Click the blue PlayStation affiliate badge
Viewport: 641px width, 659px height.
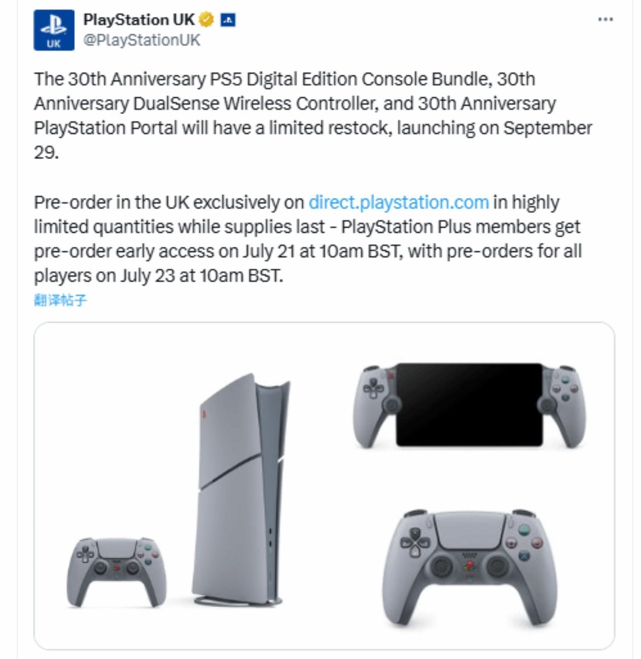pos(228,20)
